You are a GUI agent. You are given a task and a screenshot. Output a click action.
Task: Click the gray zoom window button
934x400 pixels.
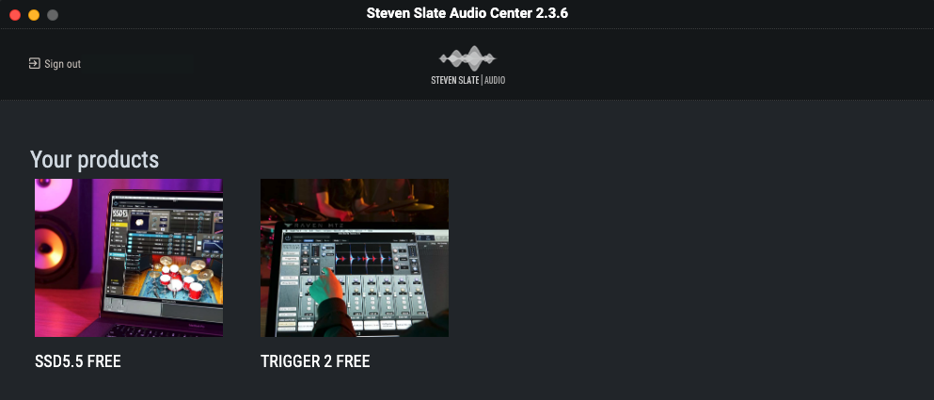pyautogui.click(x=53, y=15)
